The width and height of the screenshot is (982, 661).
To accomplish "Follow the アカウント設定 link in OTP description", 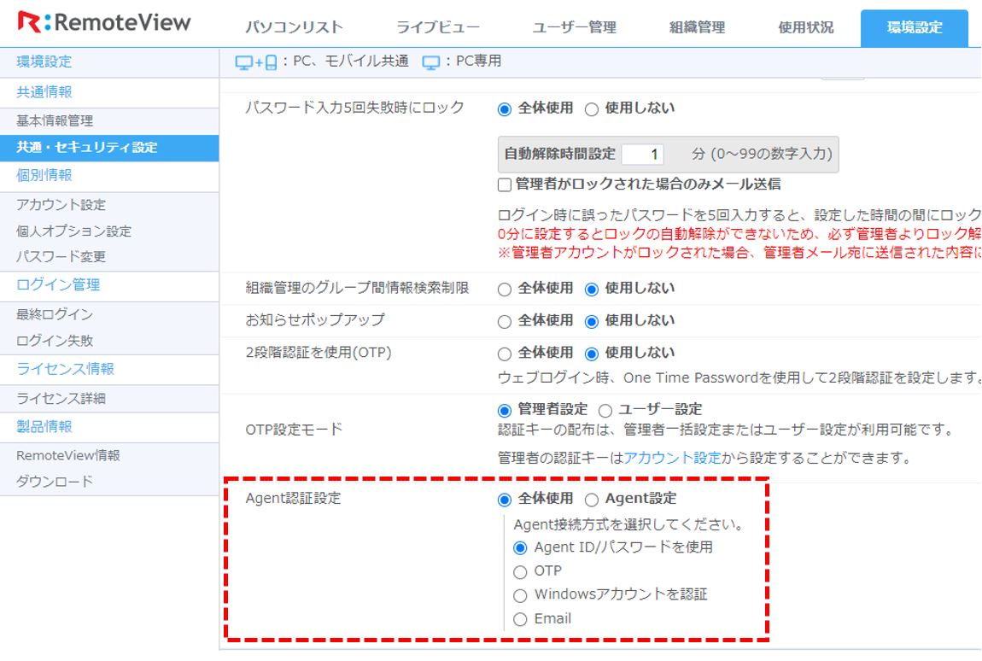I will pyautogui.click(x=672, y=458).
